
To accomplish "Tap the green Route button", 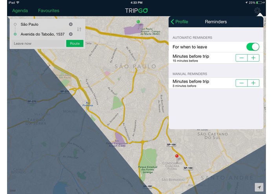I will 75,44.
